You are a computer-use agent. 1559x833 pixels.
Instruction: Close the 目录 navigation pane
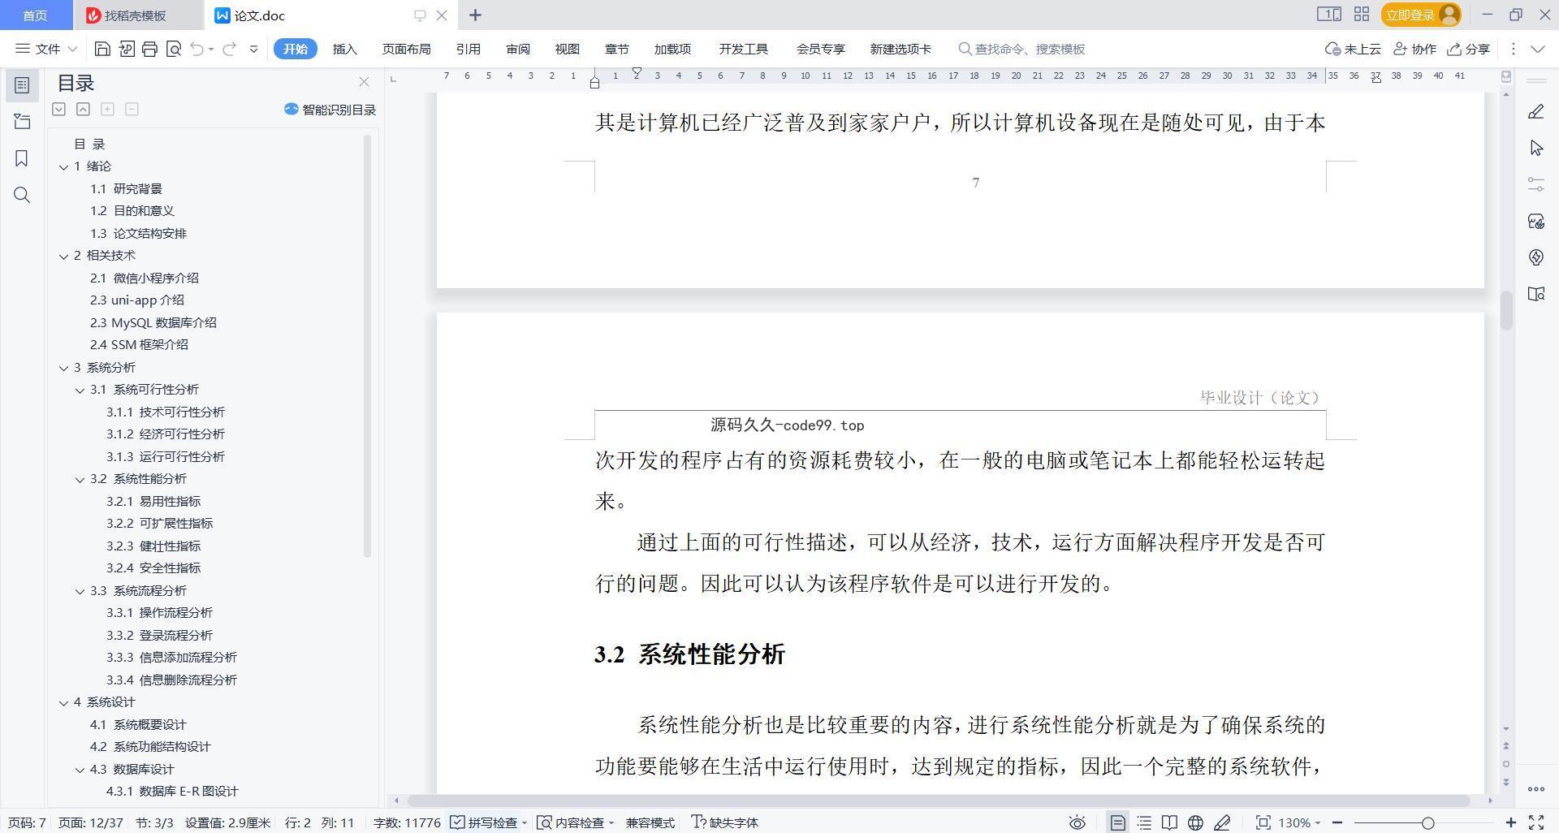coord(364,82)
